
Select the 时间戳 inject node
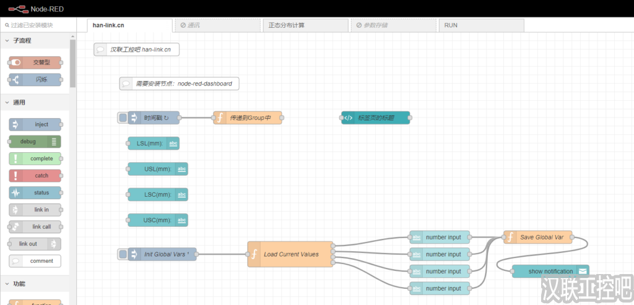pos(154,118)
